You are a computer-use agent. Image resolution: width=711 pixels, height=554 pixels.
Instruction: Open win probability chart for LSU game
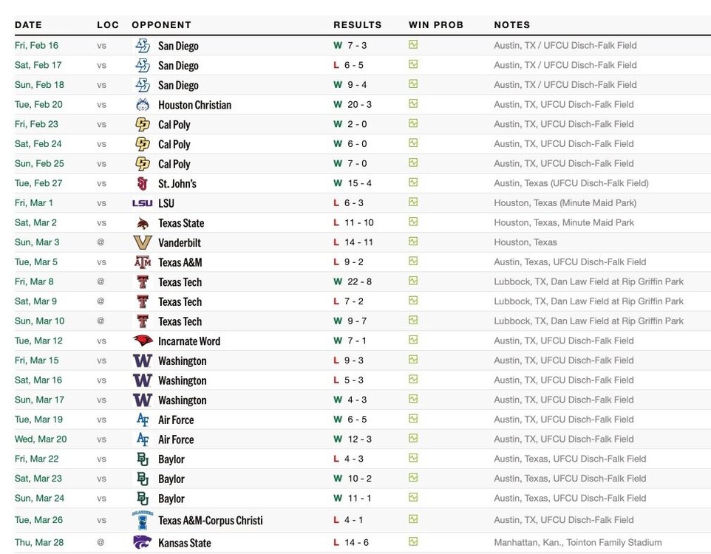click(x=413, y=202)
